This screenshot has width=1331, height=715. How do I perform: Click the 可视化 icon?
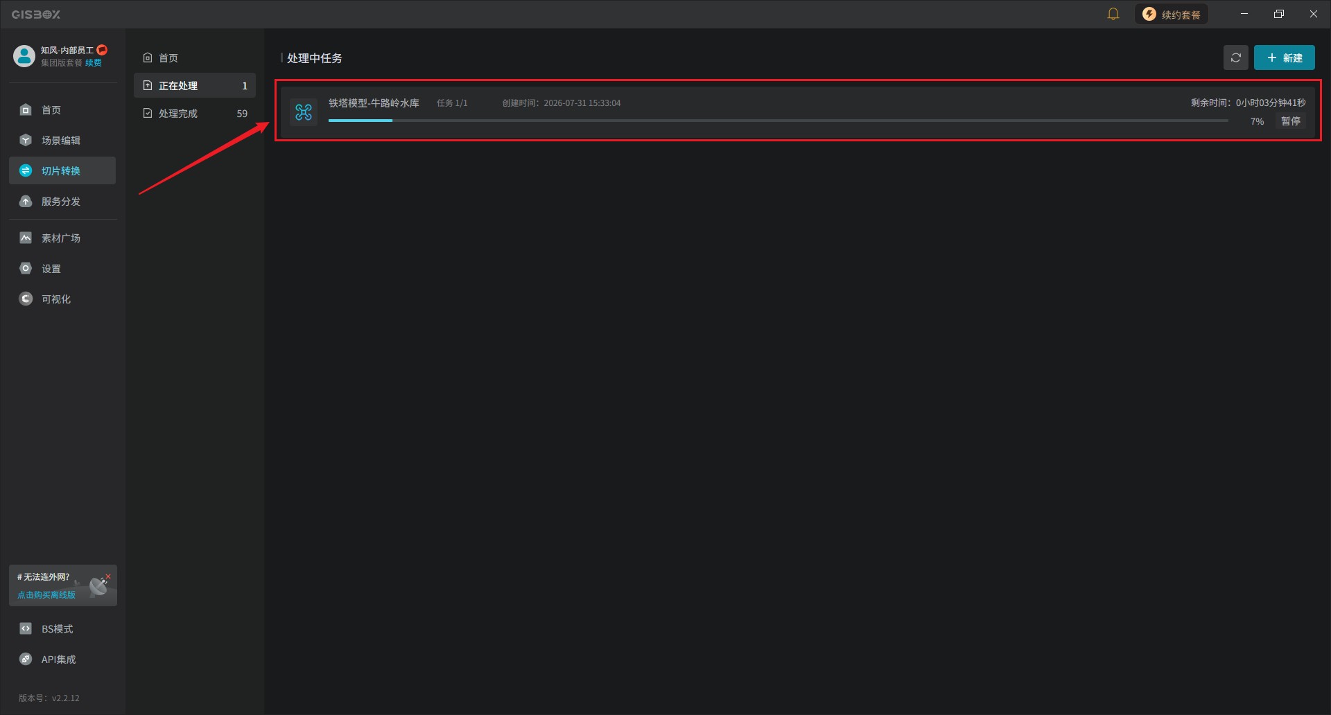pyautogui.click(x=26, y=299)
